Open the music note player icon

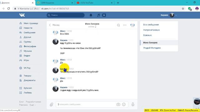click(98, 15)
